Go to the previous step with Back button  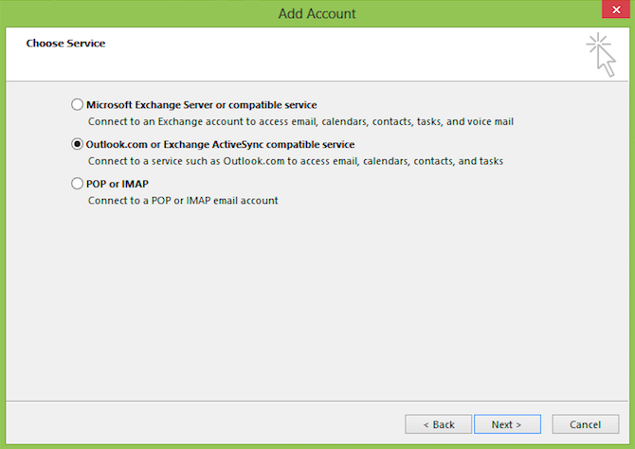[439, 424]
